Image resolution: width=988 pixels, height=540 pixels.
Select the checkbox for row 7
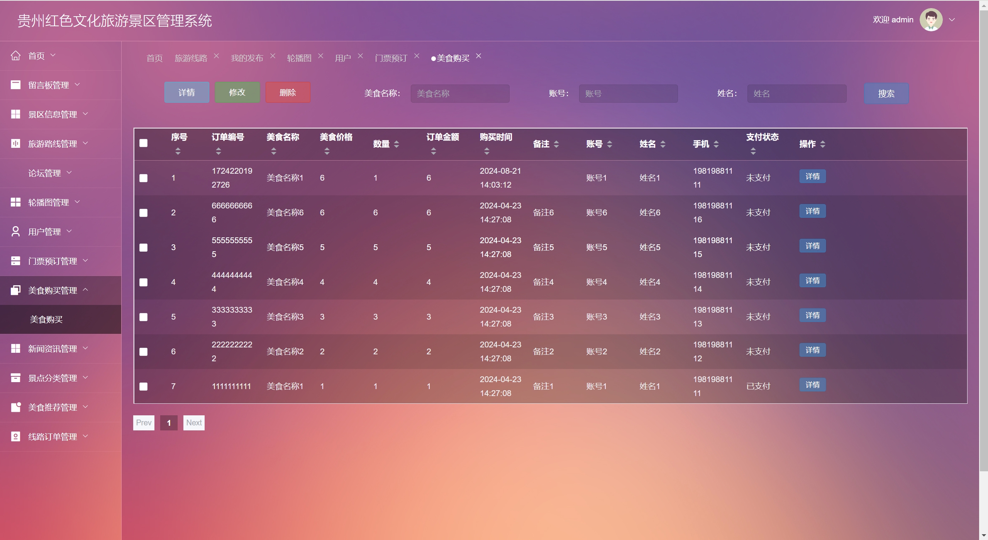(143, 386)
